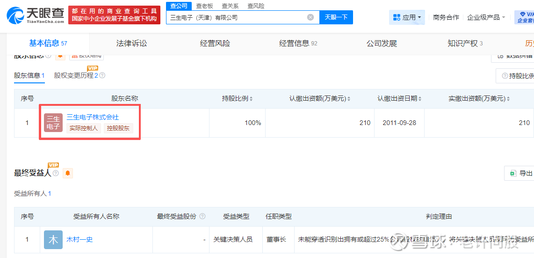This screenshot has width=534, height=258.
Task: Click the TianYanCha logo
Action: 36,15
